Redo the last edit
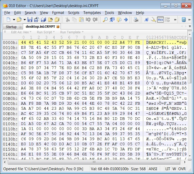Image resolution: width=194 pixels, height=174 pixels. coord(95,20)
